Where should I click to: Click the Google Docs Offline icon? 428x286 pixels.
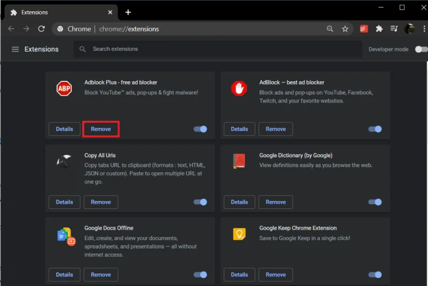(x=66, y=236)
